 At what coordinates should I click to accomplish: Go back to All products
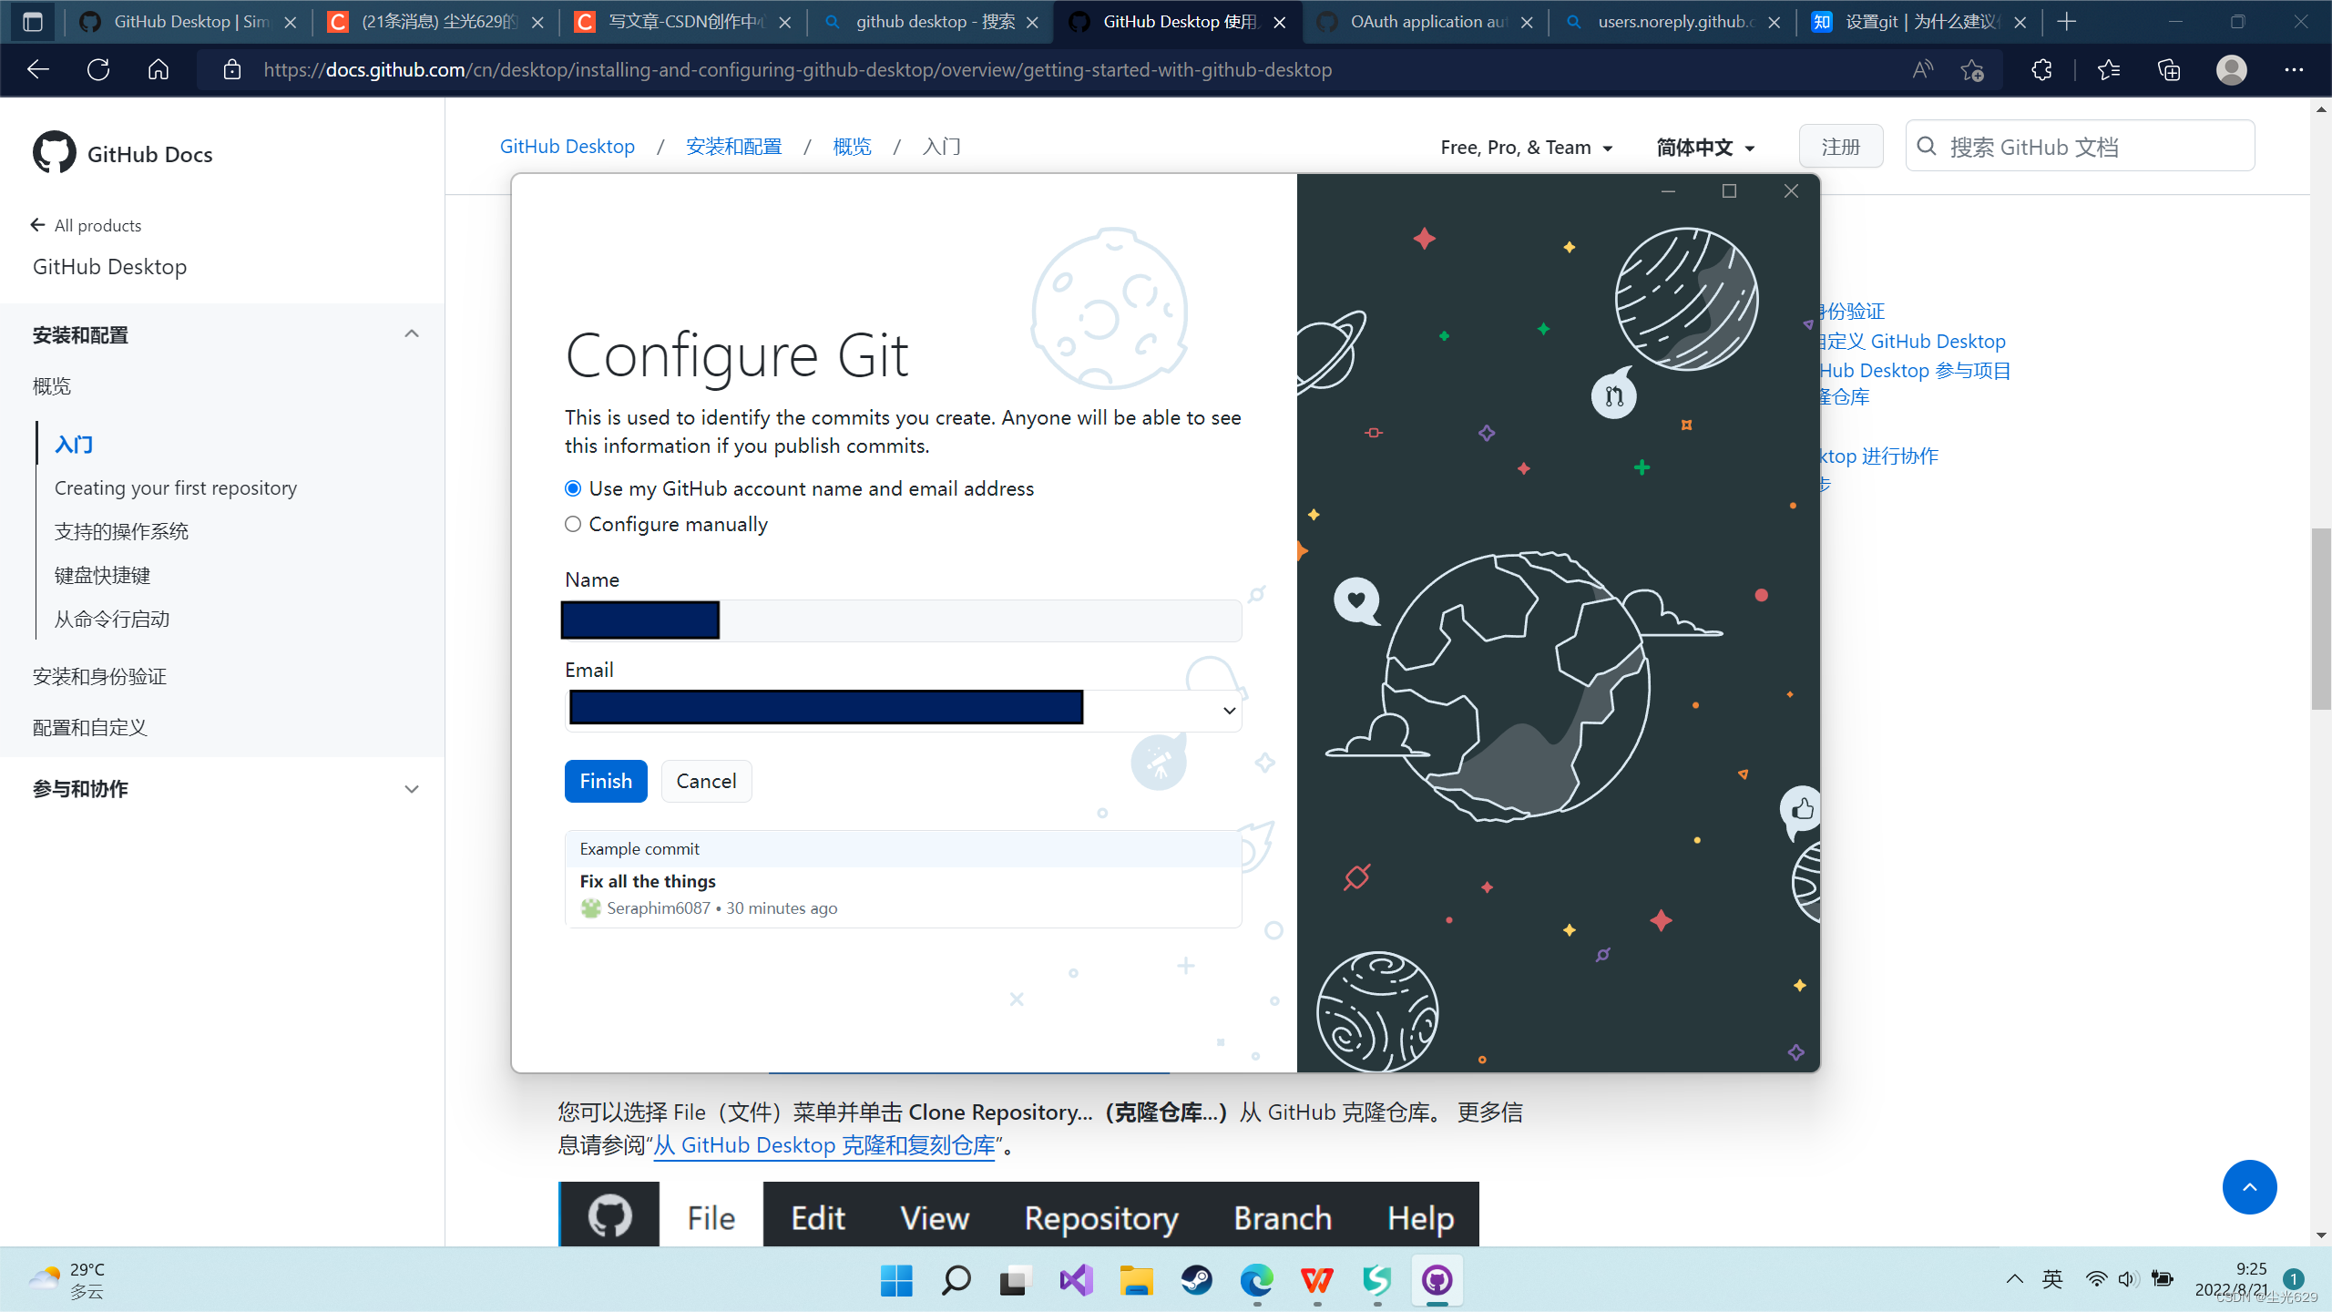[87, 225]
